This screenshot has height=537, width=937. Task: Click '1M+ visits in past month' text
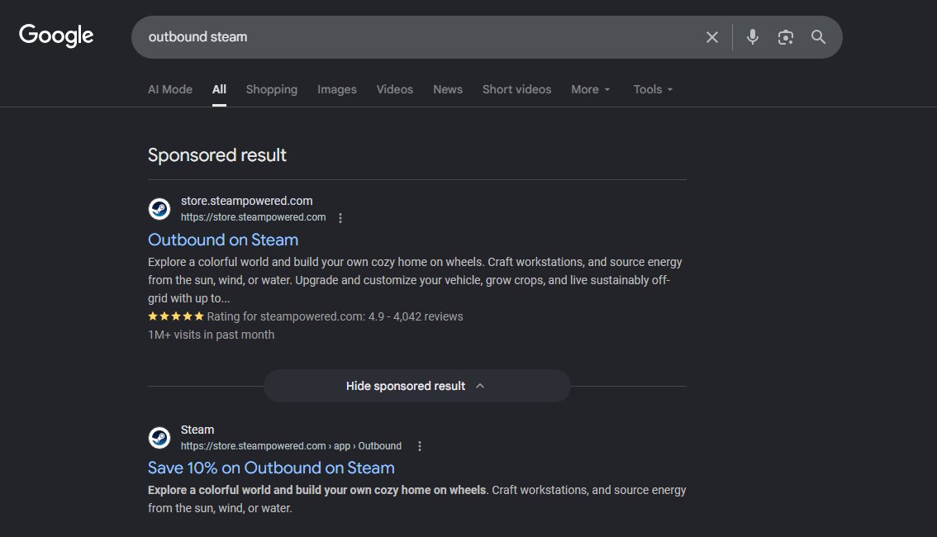[211, 335]
